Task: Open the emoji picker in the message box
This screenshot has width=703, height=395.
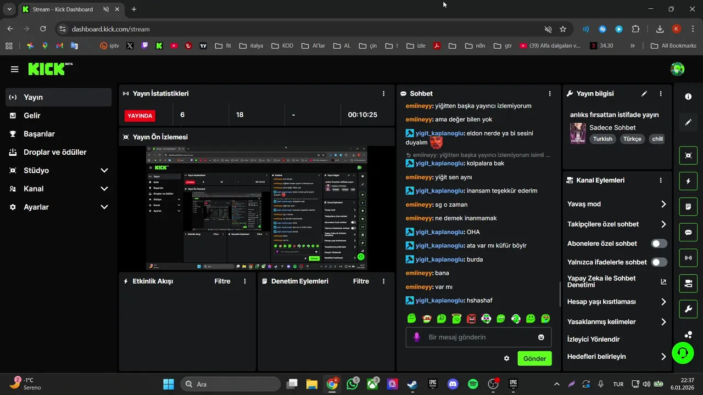Action: click(x=541, y=337)
